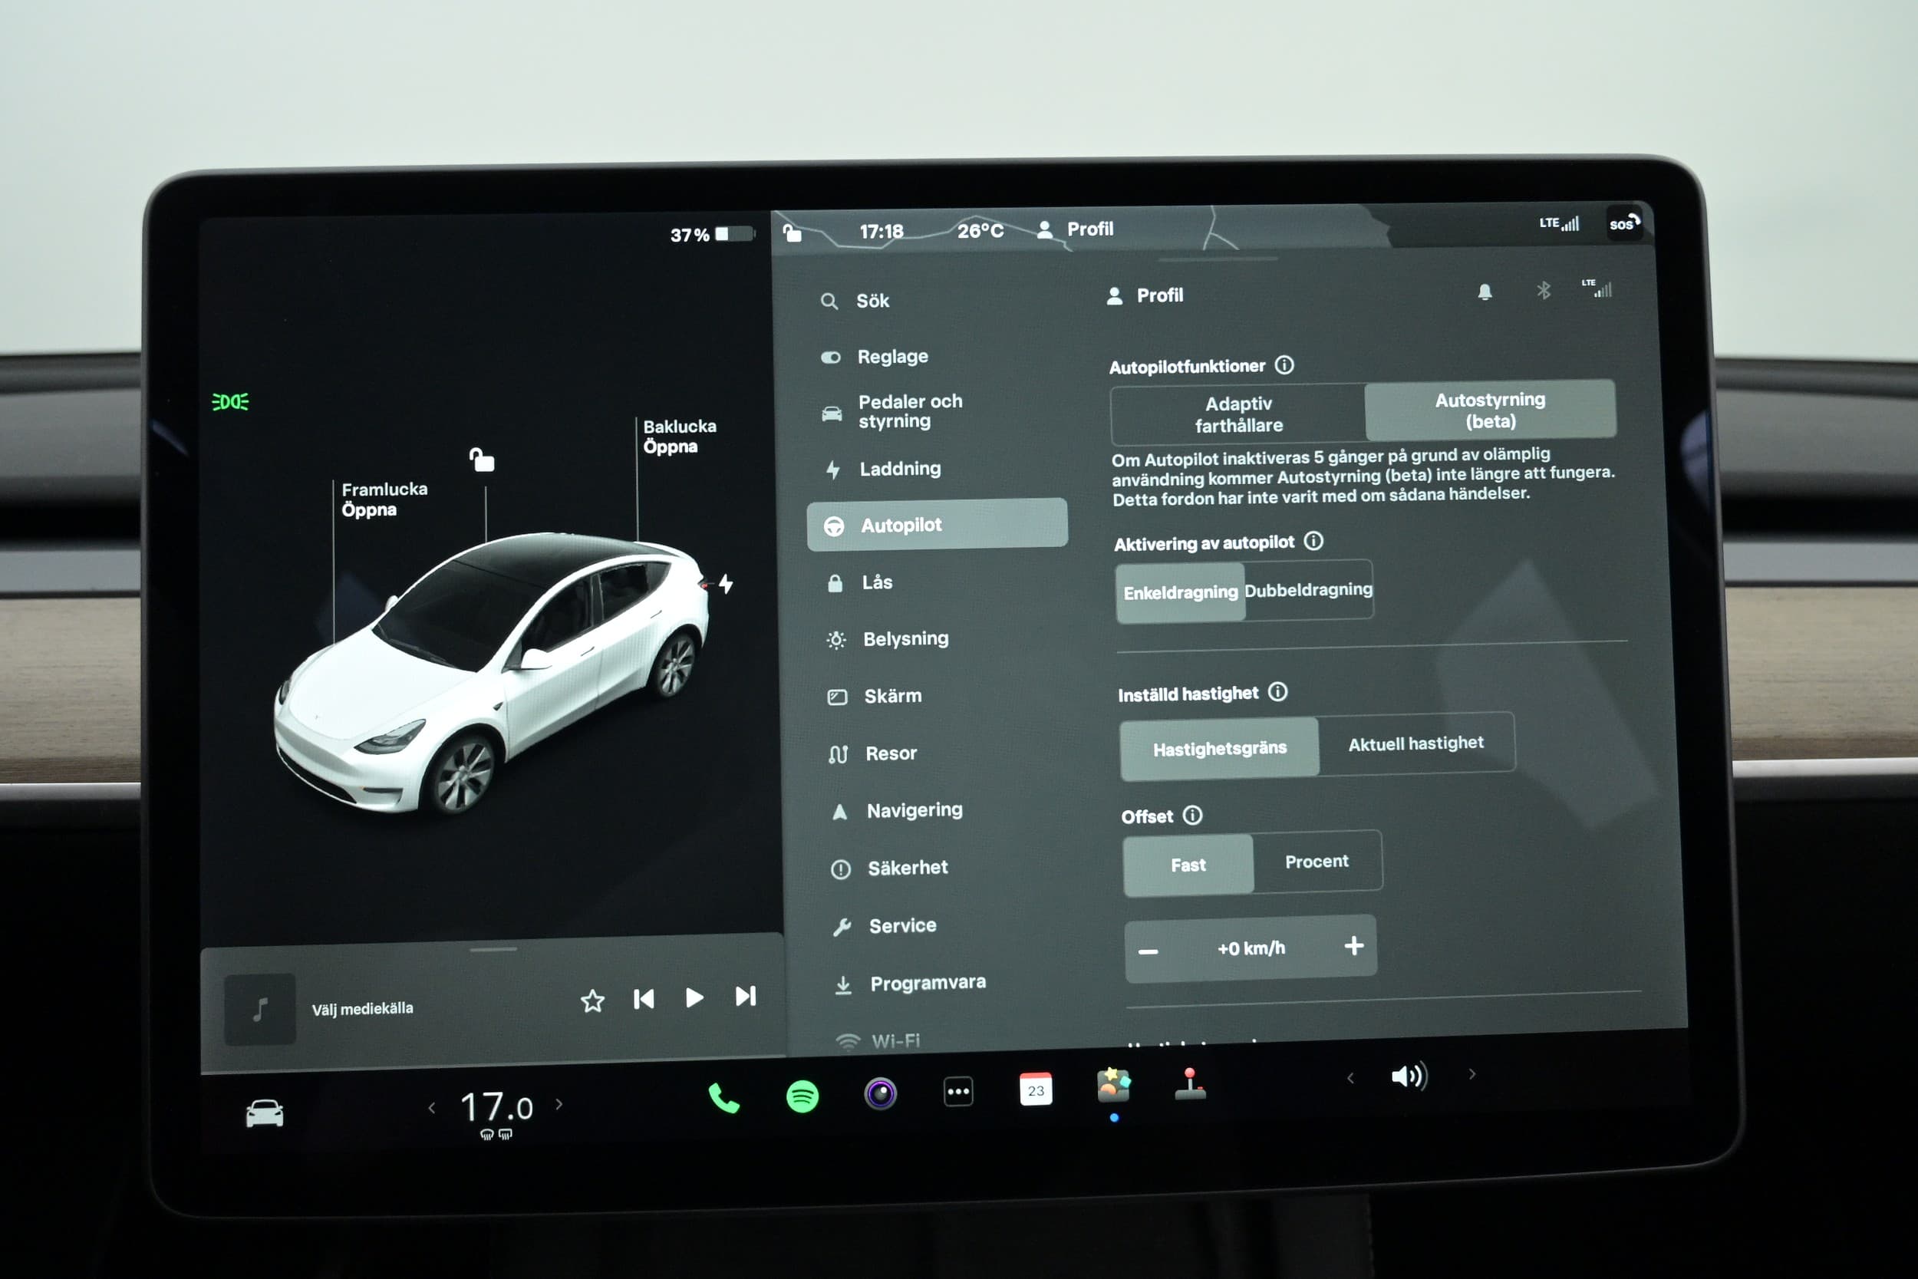Go to Säkerhet settings section

point(907,868)
